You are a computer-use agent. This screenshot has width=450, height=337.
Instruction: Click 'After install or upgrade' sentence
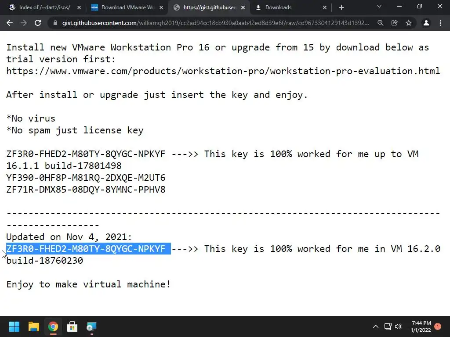pyautogui.click(x=157, y=95)
